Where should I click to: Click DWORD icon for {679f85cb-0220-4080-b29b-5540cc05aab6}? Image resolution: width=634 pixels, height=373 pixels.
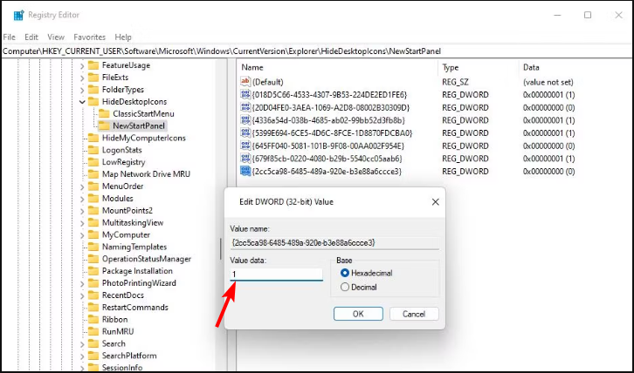(x=245, y=159)
